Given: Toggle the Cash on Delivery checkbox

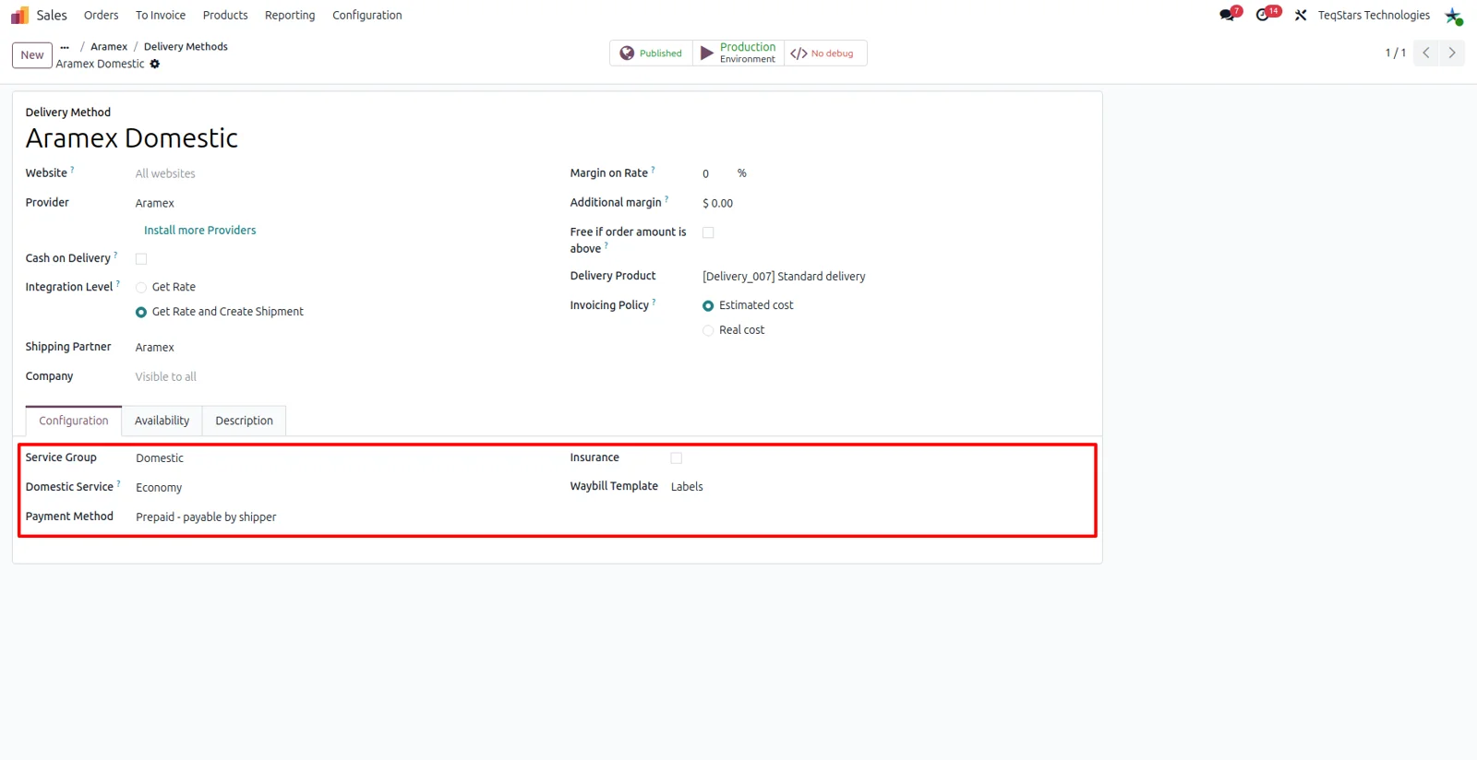Looking at the screenshot, I should 141,259.
